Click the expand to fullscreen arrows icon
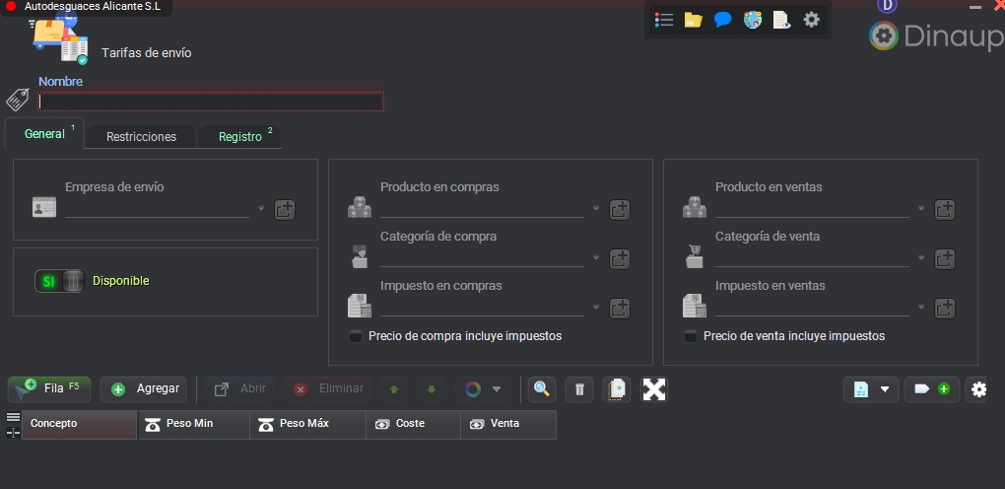This screenshot has height=489, width=1005. pos(654,389)
